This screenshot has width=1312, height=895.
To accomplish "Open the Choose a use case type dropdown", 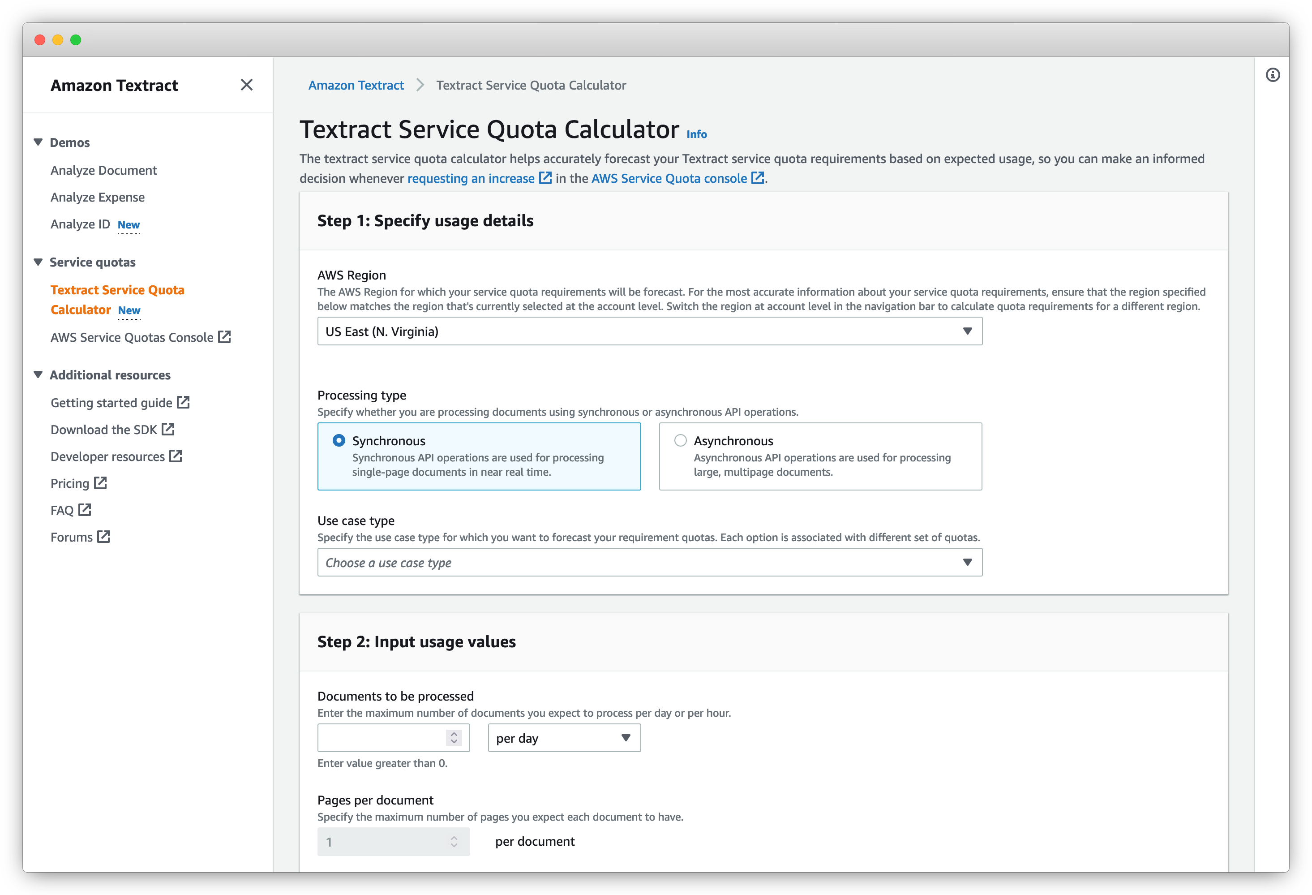I will pyautogui.click(x=649, y=563).
